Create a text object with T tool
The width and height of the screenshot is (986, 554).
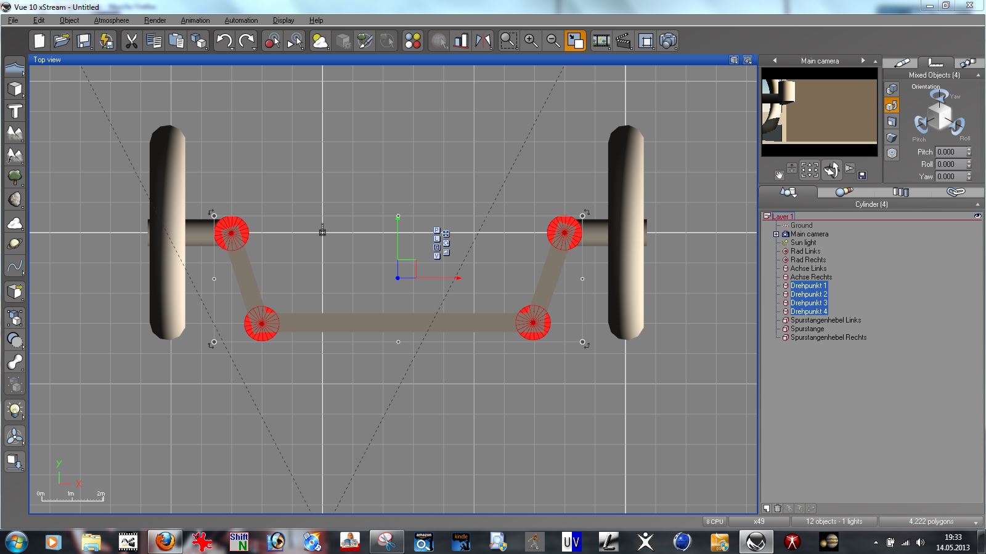tap(15, 111)
